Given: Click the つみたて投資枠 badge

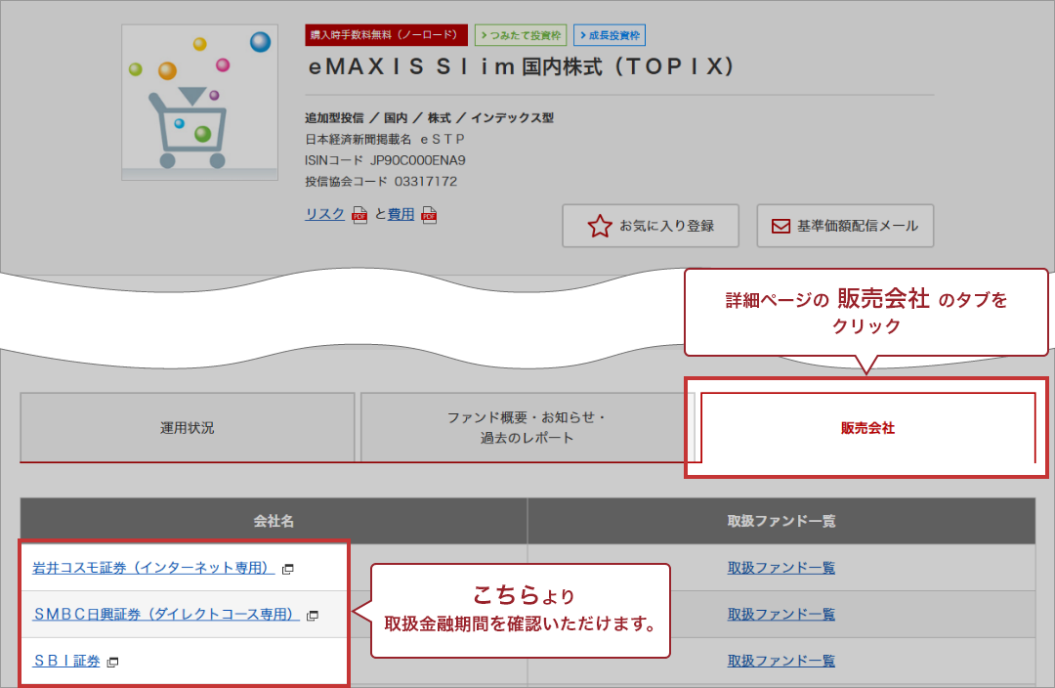Looking at the screenshot, I should tap(523, 34).
